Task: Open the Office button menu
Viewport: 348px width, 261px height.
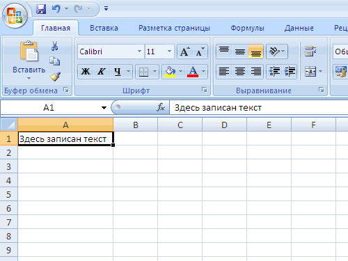Action: point(15,16)
